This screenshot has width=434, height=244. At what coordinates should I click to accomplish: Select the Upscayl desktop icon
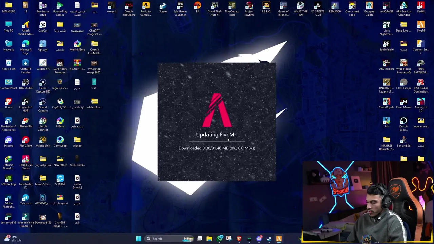coord(43,46)
